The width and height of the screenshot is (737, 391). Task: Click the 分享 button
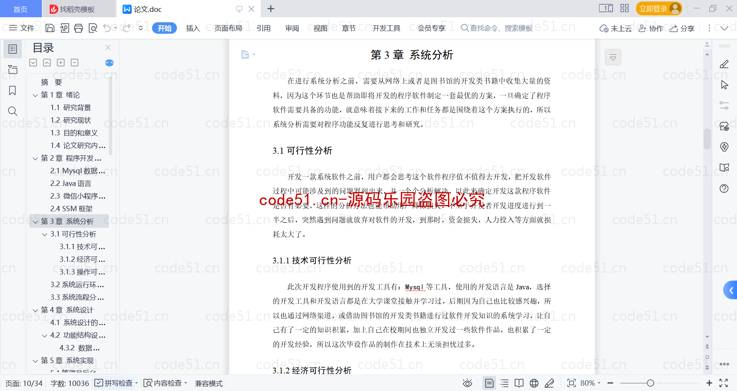pyautogui.click(x=682, y=28)
